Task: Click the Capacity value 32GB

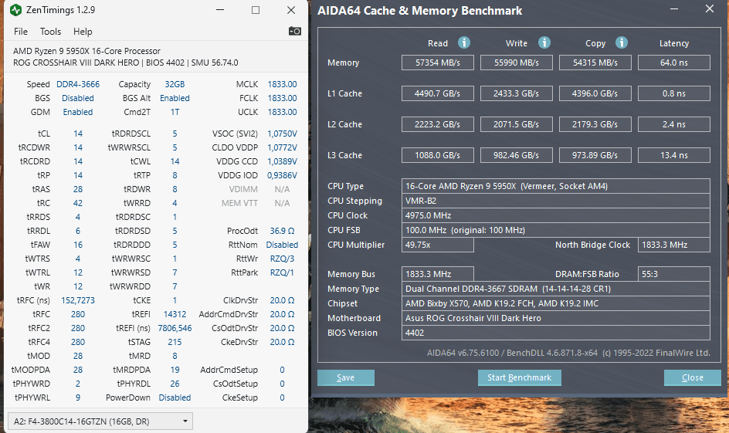Action: click(x=175, y=84)
